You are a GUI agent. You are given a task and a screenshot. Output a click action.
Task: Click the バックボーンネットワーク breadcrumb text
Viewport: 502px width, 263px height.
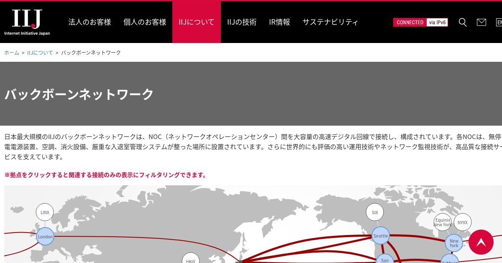pyautogui.click(x=91, y=53)
